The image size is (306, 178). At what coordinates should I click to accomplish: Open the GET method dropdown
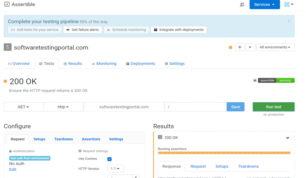(x=24, y=107)
